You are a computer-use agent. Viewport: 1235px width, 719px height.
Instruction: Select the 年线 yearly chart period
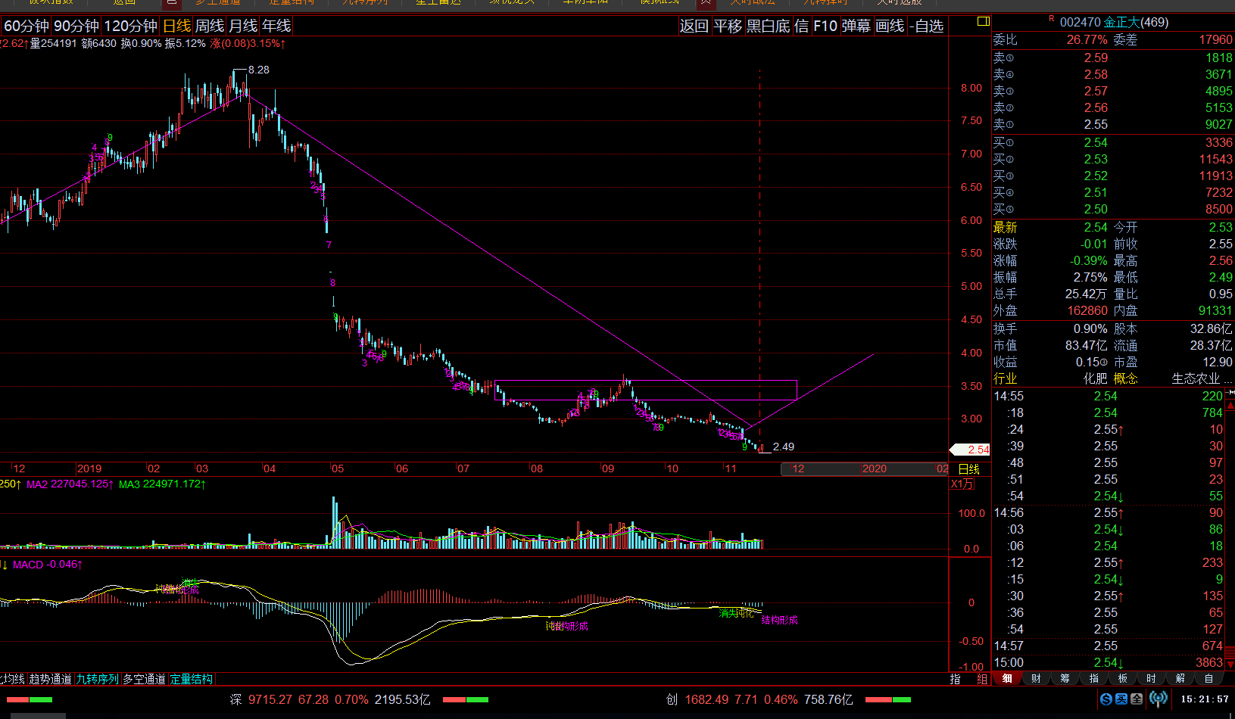tap(276, 26)
